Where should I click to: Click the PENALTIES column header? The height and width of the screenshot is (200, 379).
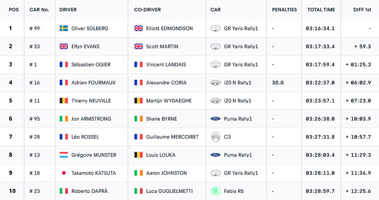click(284, 10)
